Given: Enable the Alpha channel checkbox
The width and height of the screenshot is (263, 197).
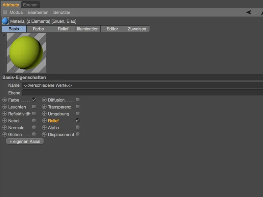Looking at the screenshot, I should point(78,127).
